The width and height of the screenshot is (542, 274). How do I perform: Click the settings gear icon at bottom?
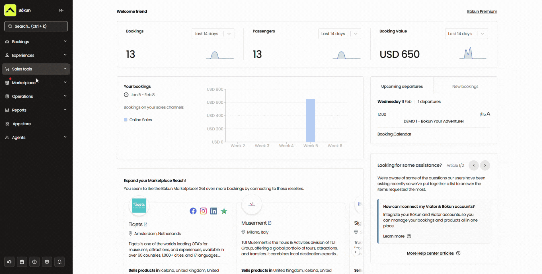point(47,262)
